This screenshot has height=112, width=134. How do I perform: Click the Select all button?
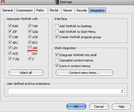tap(26, 73)
